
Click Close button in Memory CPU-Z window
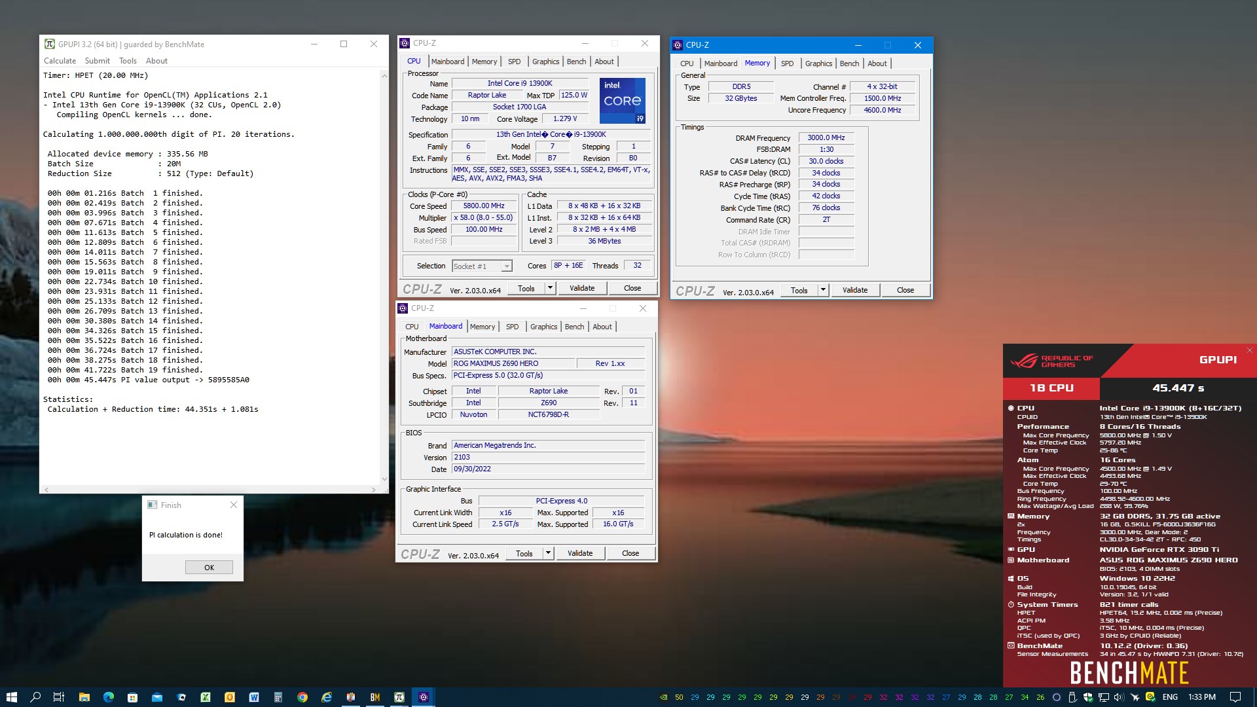point(905,290)
